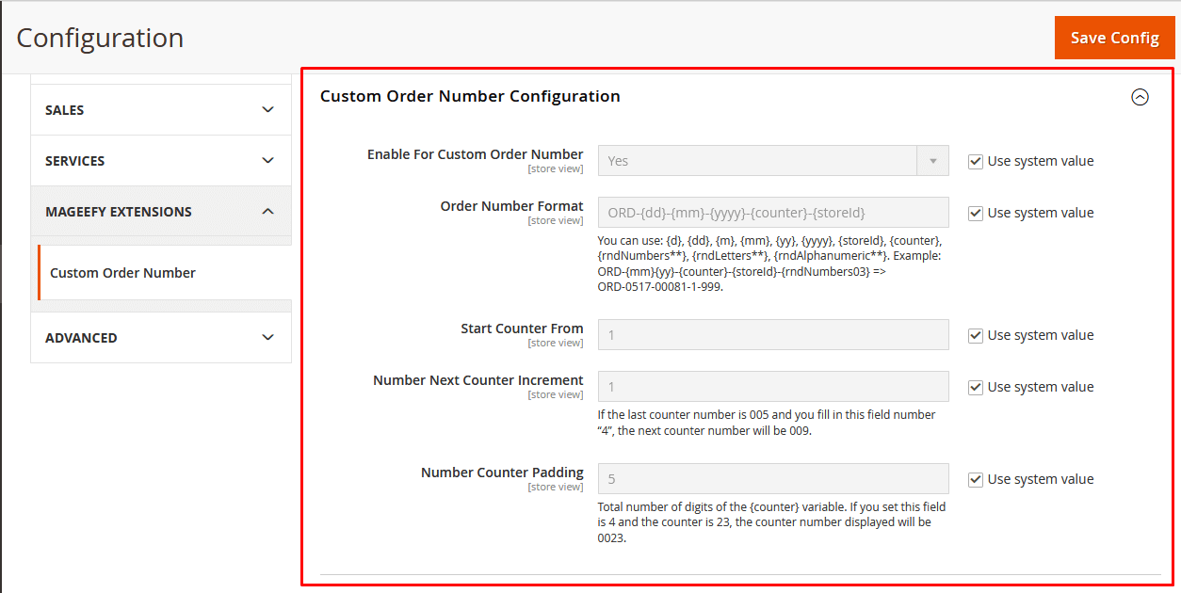
Task: Expand the Advanced sidebar section
Action: (x=161, y=338)
